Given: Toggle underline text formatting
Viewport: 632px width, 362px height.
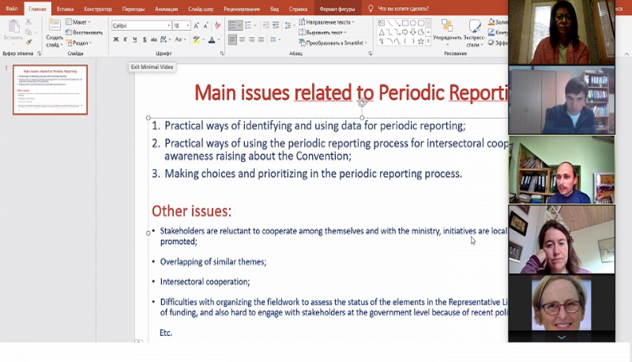Looking at the screenshot, I should (x=135, y=40).
